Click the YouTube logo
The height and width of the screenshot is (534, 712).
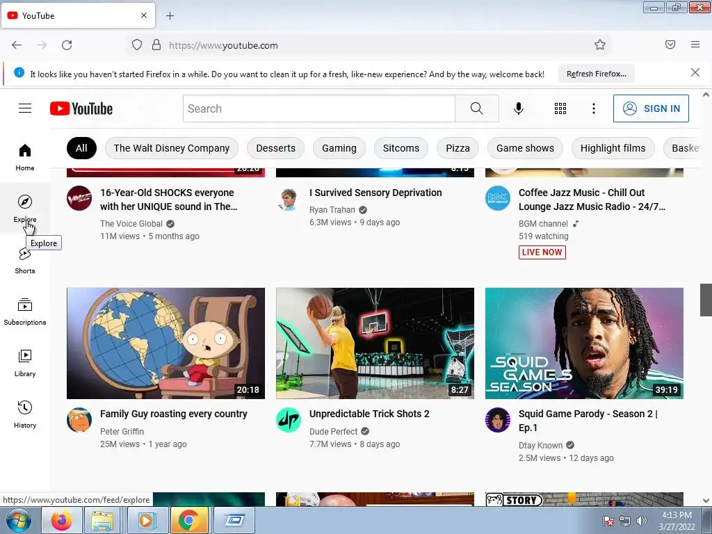pos(81,108)
